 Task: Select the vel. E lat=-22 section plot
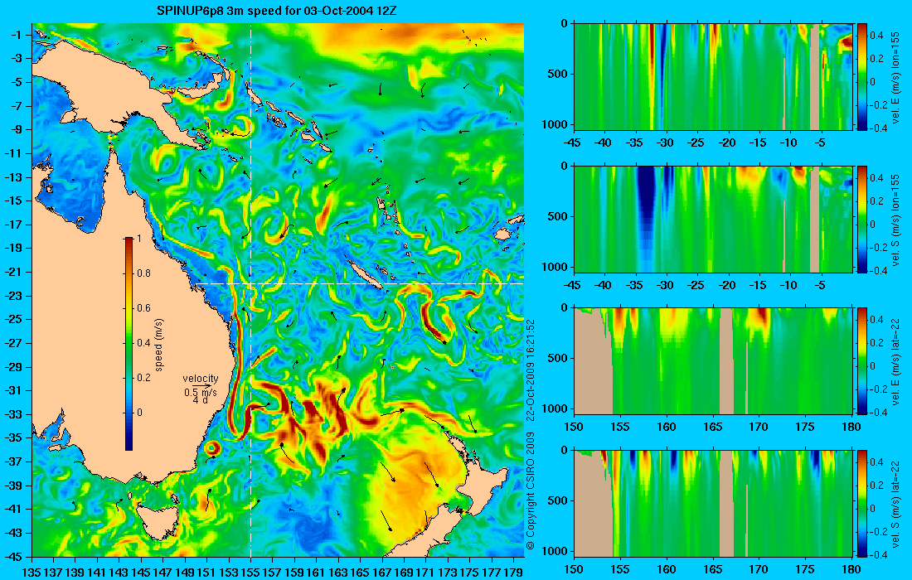tap(713, 361)
